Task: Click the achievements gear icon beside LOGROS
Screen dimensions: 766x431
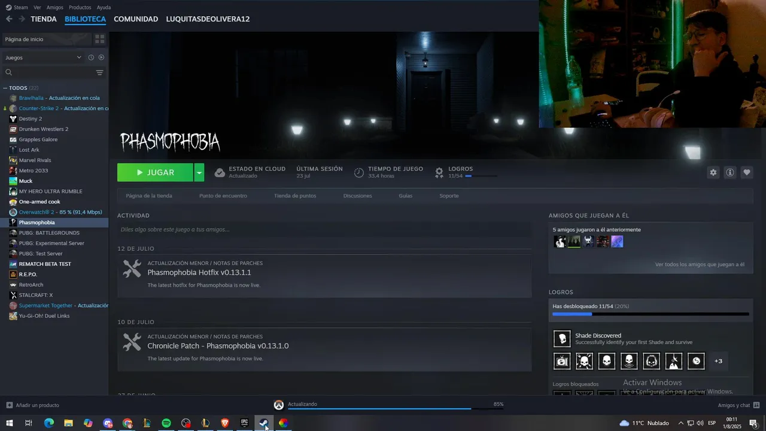Action: point(439,172)
